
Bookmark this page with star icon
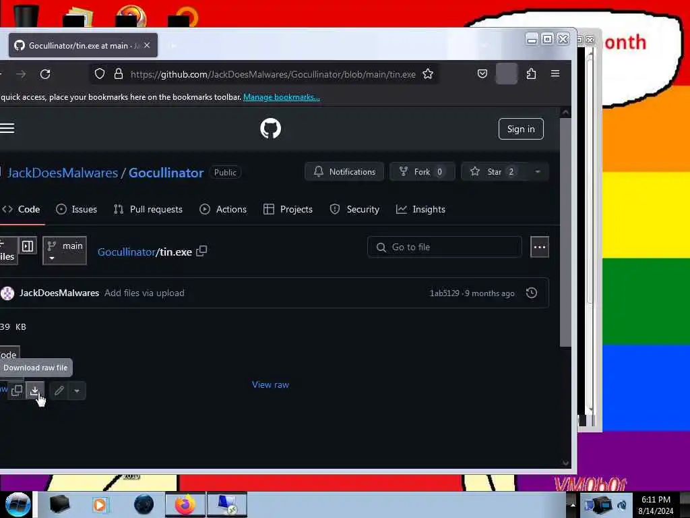click(428, 74)
